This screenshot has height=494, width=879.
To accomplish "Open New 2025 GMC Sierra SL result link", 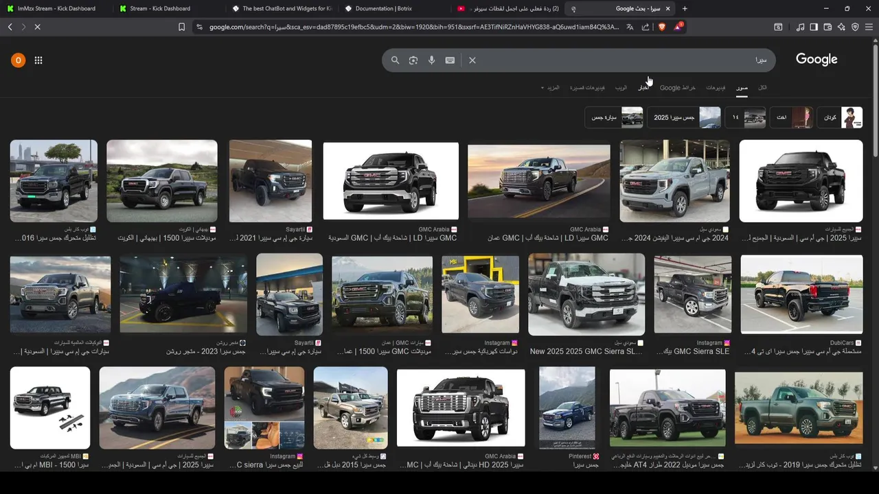I will point(586,351).
